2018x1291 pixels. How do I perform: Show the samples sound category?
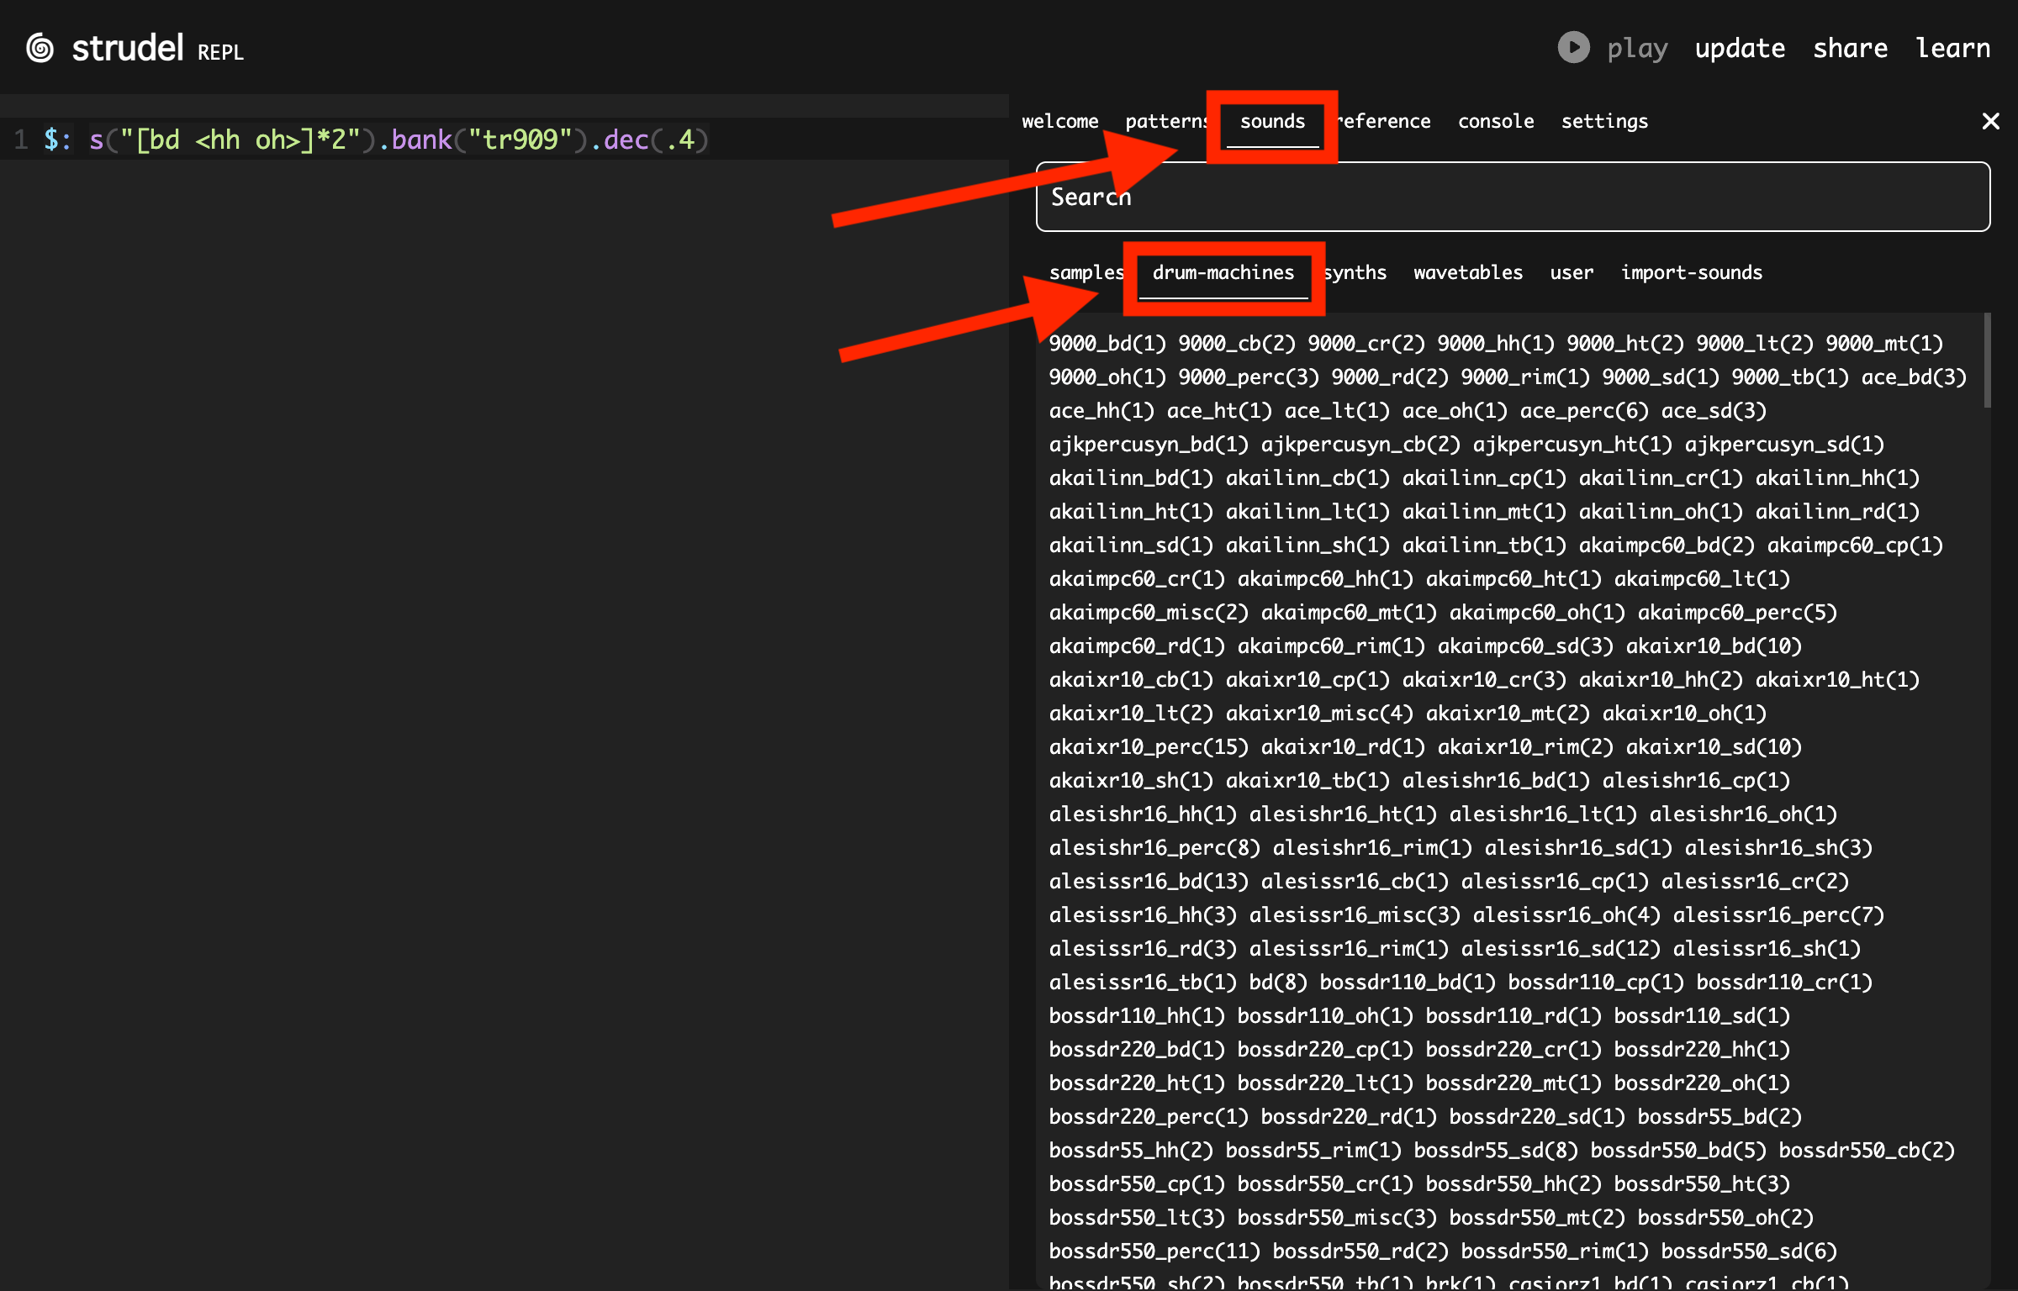tap(1085, 272)
